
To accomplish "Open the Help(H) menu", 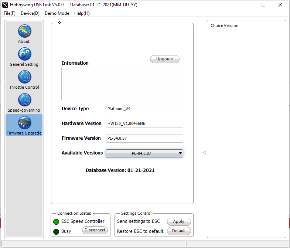I will tap(82, 13).
